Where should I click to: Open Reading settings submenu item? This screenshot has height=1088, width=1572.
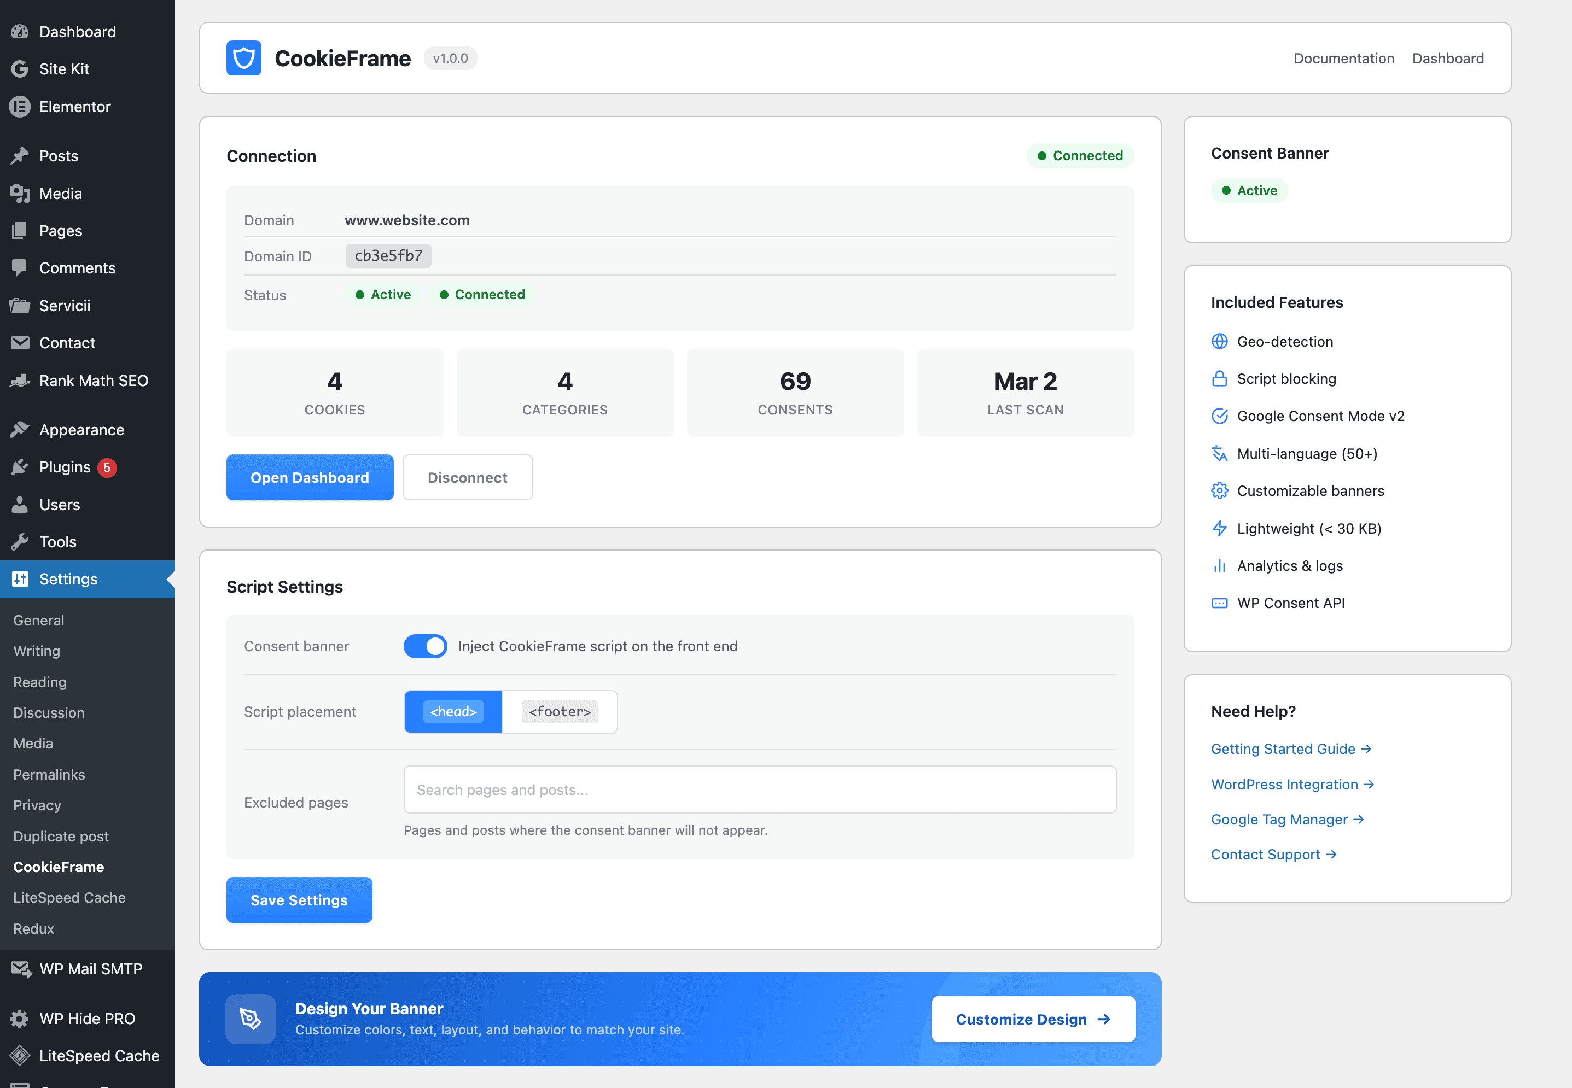(40, 682)
